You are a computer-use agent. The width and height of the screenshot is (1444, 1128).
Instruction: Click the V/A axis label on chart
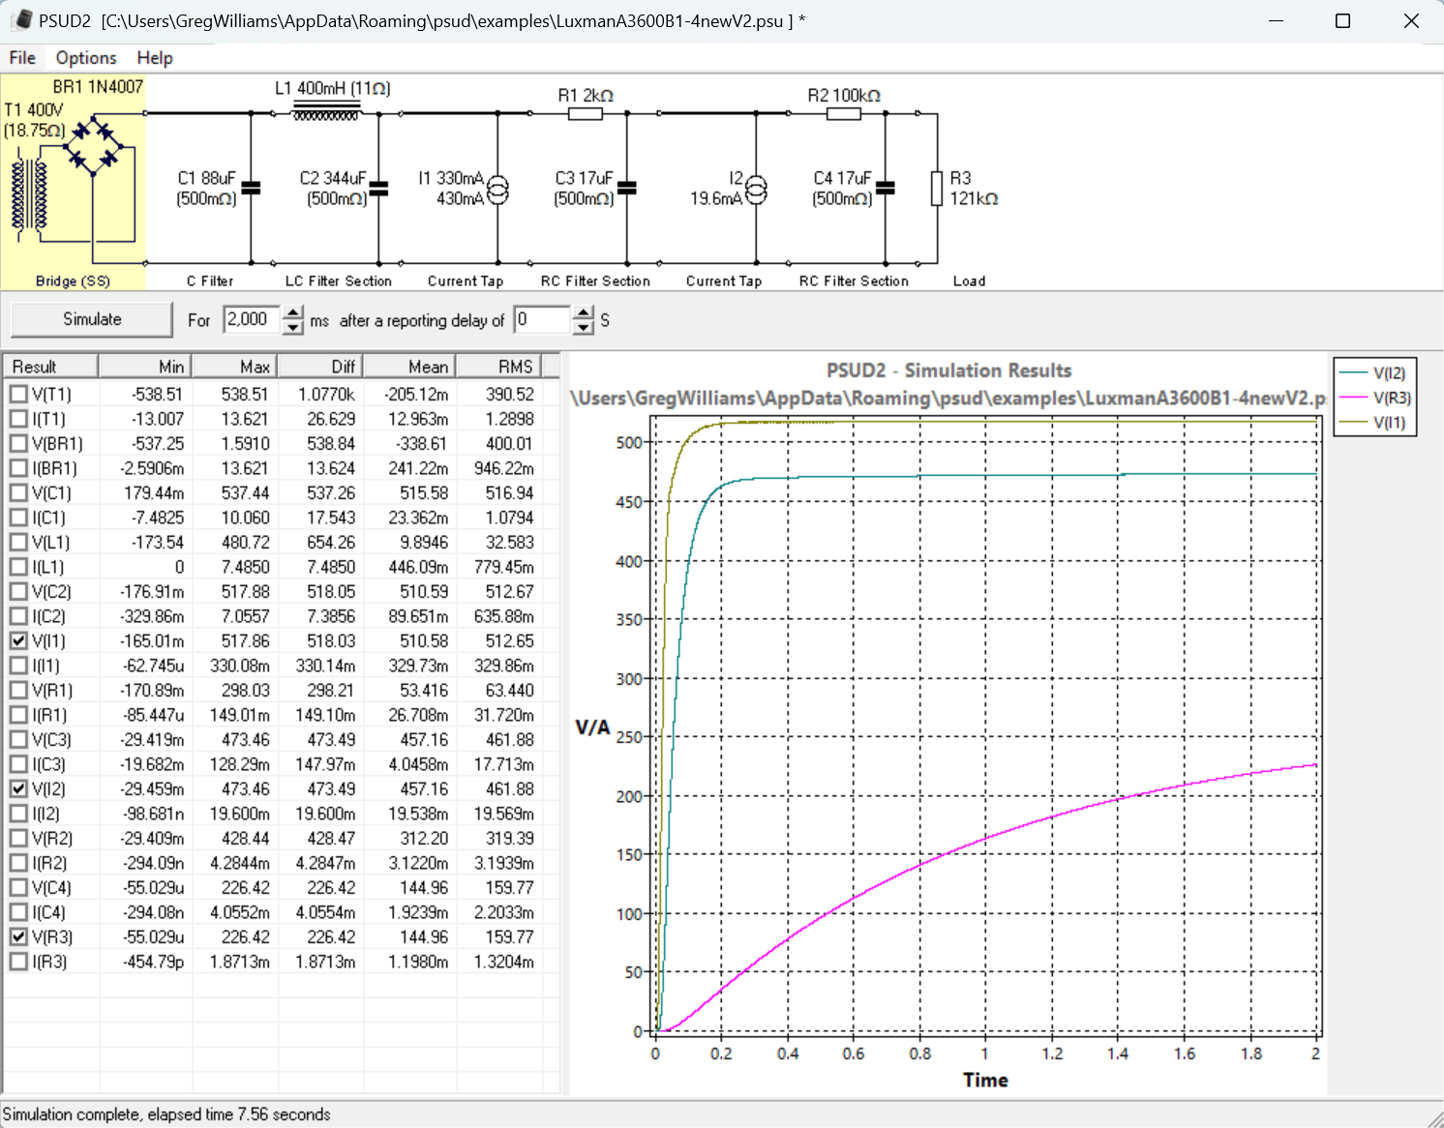click(592, 727)
